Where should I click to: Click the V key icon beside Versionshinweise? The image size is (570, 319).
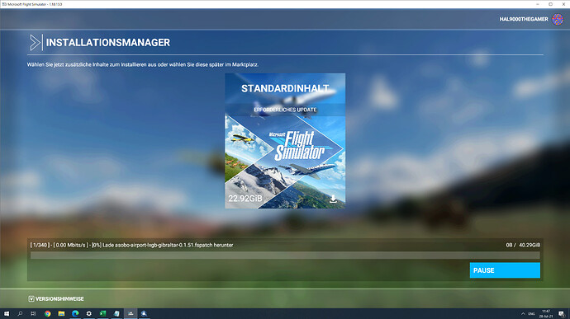pyautogui.click(x=31, y=298)
